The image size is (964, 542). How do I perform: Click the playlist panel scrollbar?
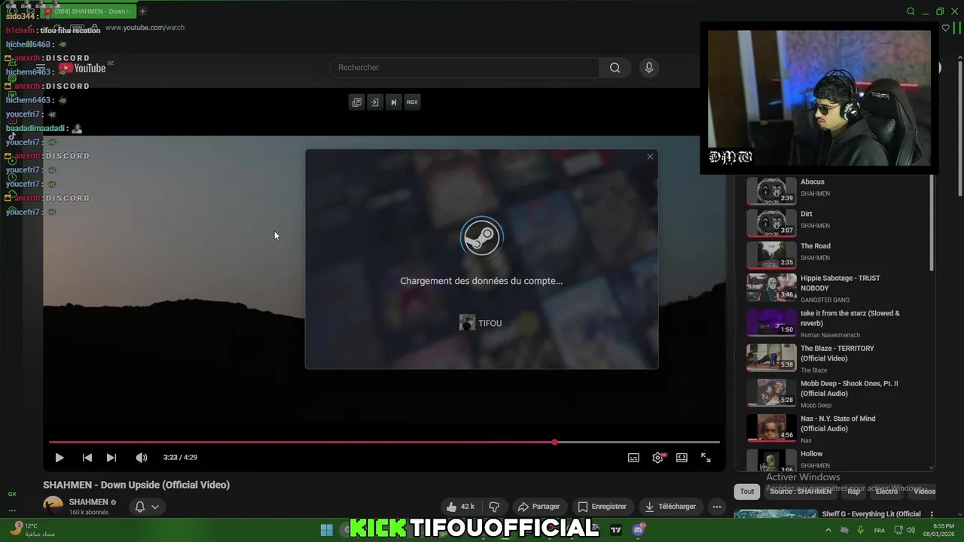tap(932, 224)
